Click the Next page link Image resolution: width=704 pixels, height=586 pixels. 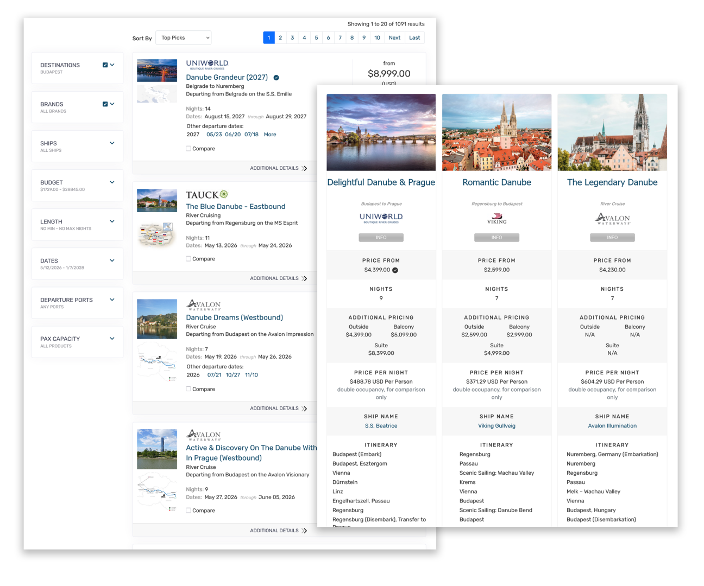tap(394, 38)
